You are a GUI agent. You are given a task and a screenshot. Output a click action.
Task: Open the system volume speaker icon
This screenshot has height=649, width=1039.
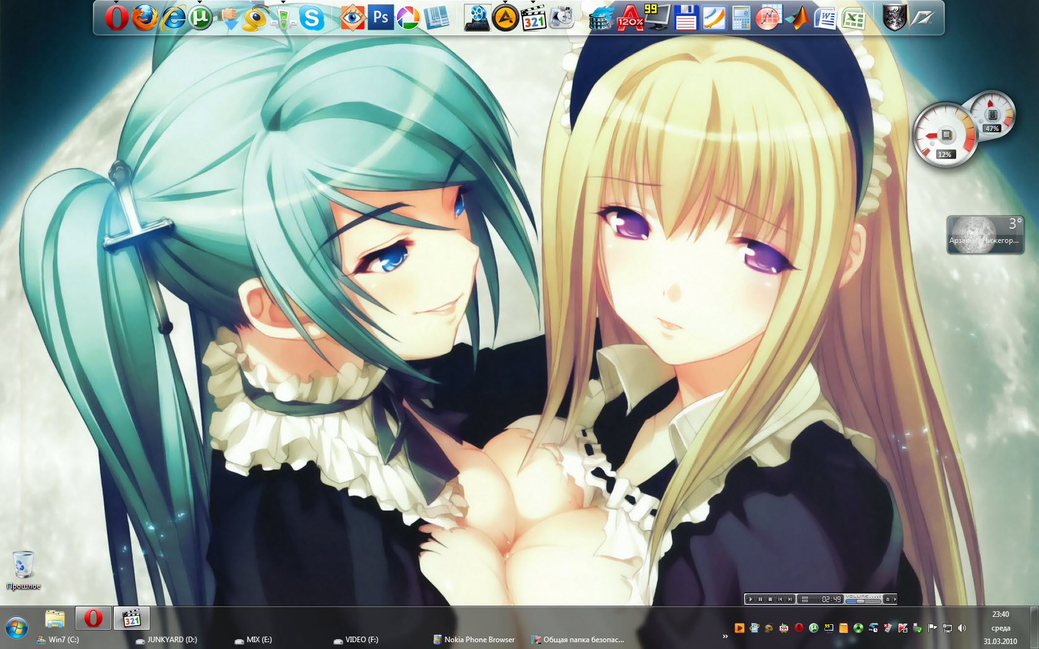[962, 628]
